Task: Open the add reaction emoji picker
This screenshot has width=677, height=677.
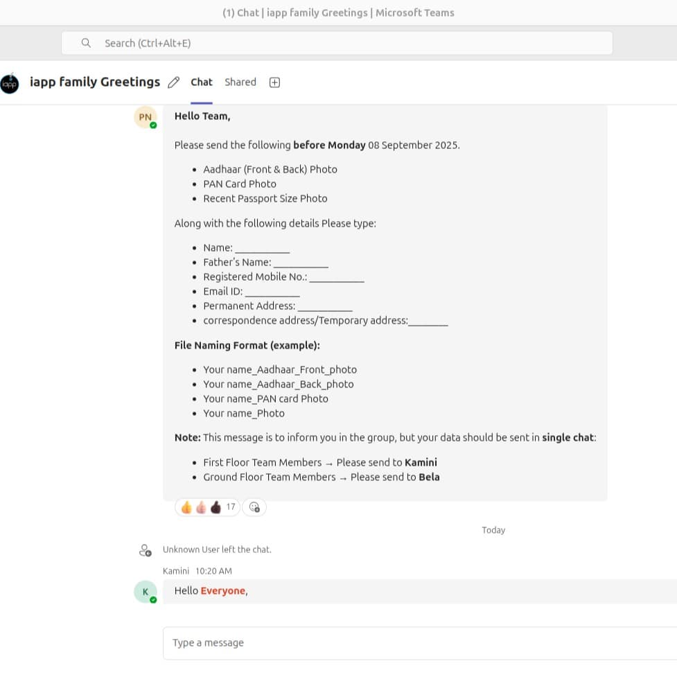Action: click(x=254, y=507)
